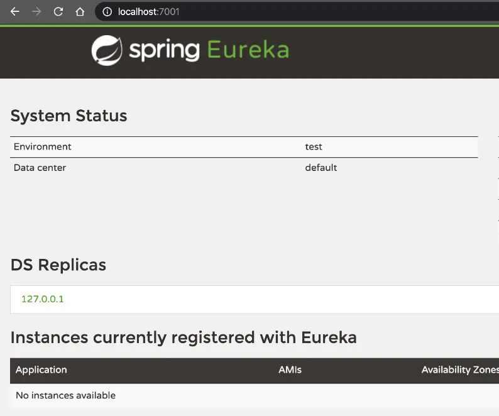Image resolution: width=499 pixels, height=416 pixels.
Task: View site information via the info icon
Action: pyautogui.click(x=107, y=12)
